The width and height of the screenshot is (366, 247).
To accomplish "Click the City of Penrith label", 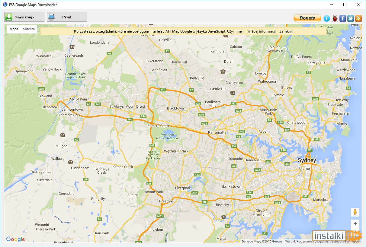I will [x=80, y=99].
